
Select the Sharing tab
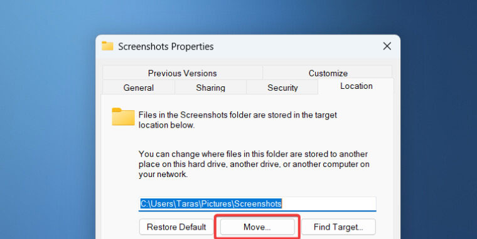coord(210,88)
